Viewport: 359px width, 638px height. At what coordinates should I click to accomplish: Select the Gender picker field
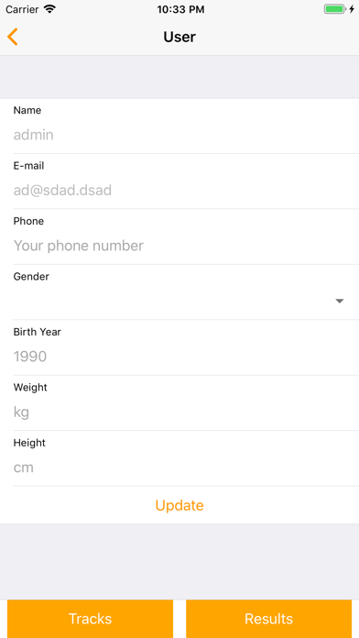(x=179, y=301)
